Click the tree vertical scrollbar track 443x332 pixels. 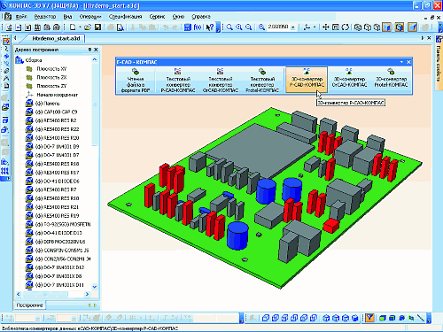[95, 214]
